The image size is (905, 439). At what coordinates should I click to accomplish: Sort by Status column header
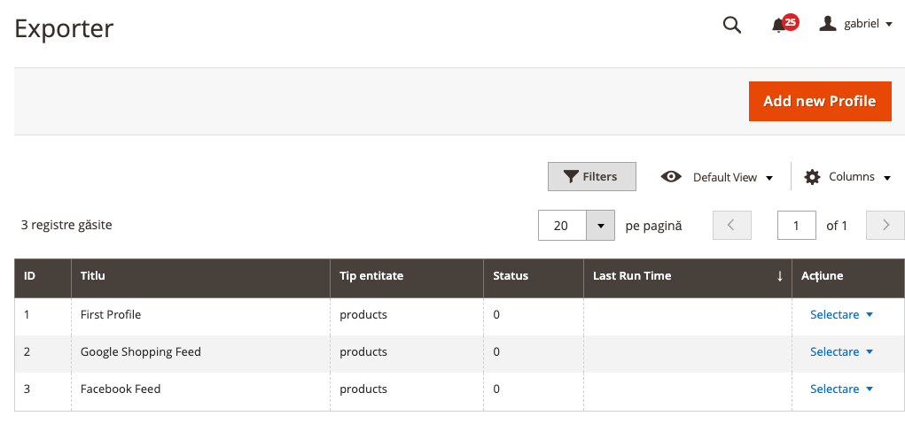534,276
